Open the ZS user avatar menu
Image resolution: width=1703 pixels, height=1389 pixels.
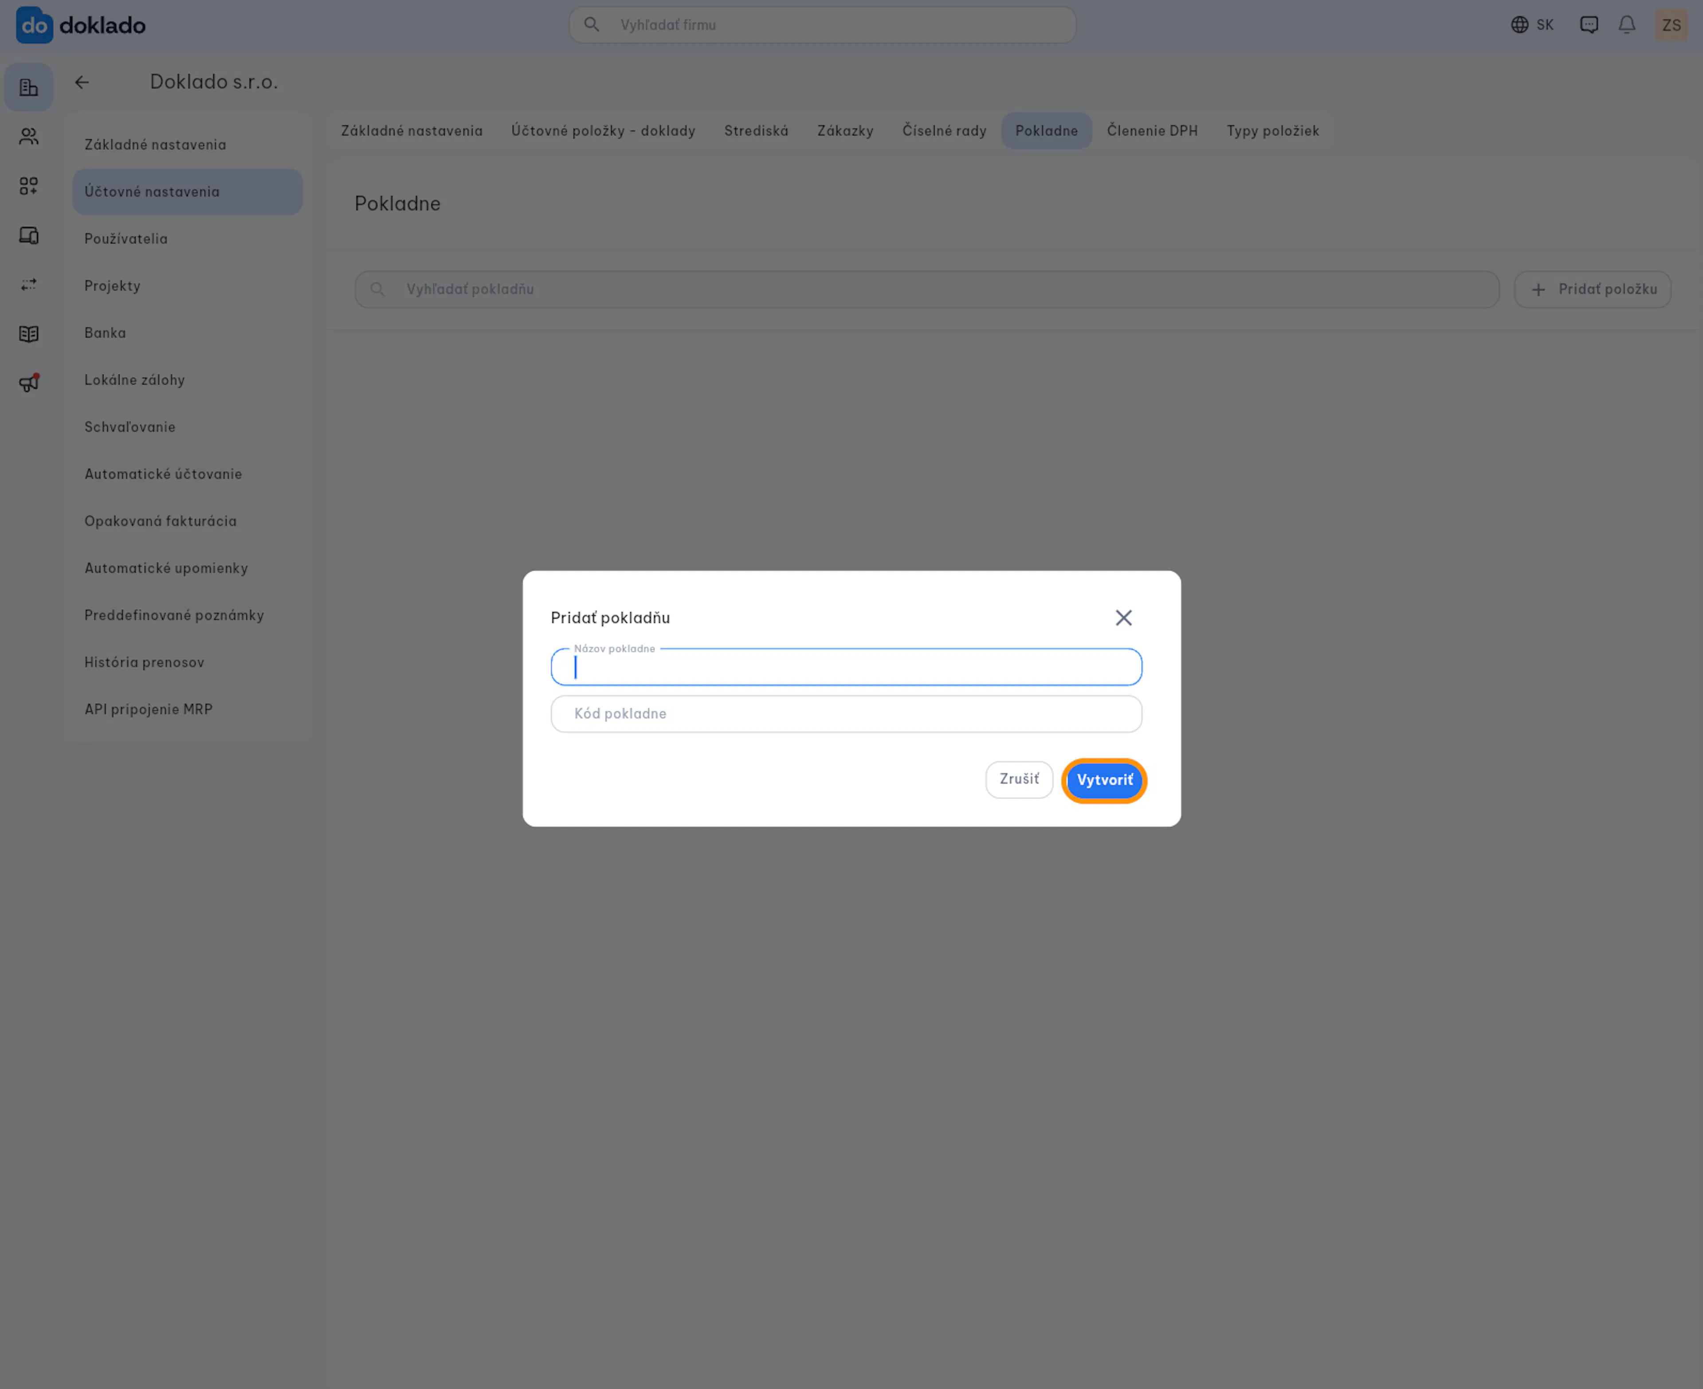tap(1671, 25)
